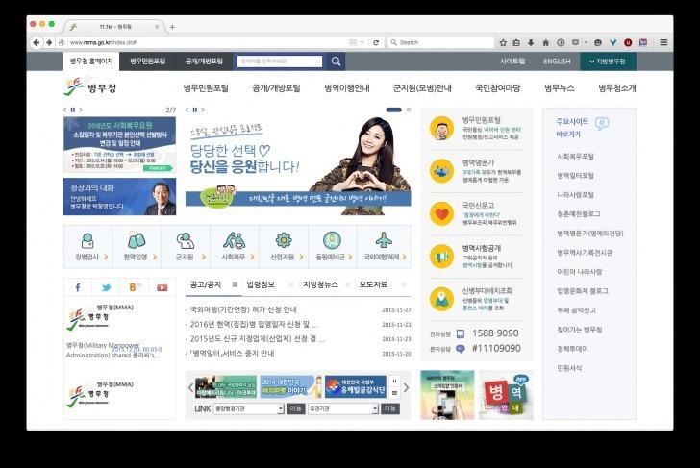Open the Twitter social feed icon
Viewport: 700px width, 468px height.
(106, 287)
